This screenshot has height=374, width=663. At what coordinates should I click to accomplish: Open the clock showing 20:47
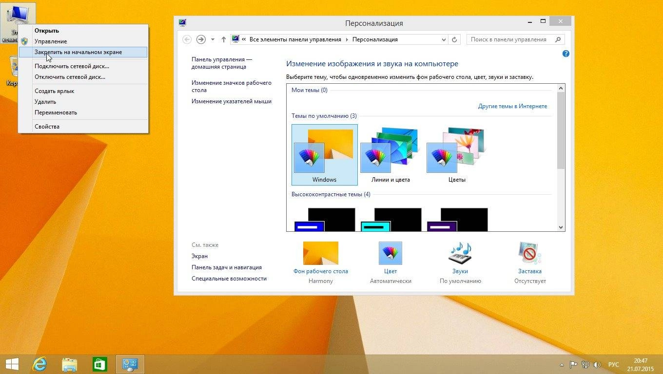(641, 364)
